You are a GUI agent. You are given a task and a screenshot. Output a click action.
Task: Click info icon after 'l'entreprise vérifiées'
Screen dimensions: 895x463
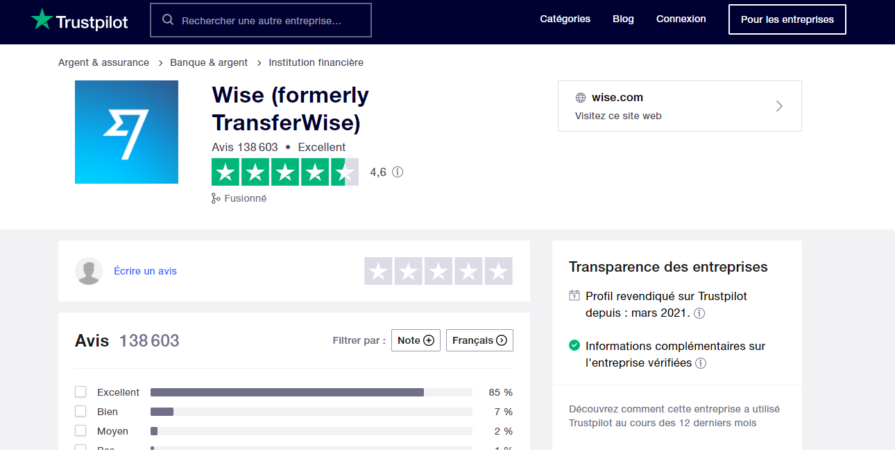point(701,363)
